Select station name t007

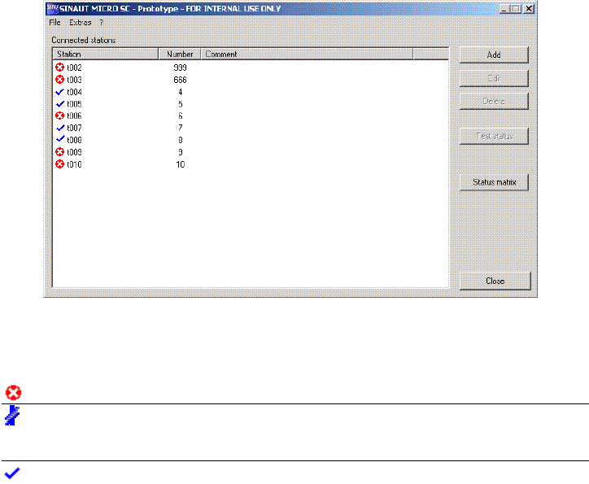[x=74, y=128]
